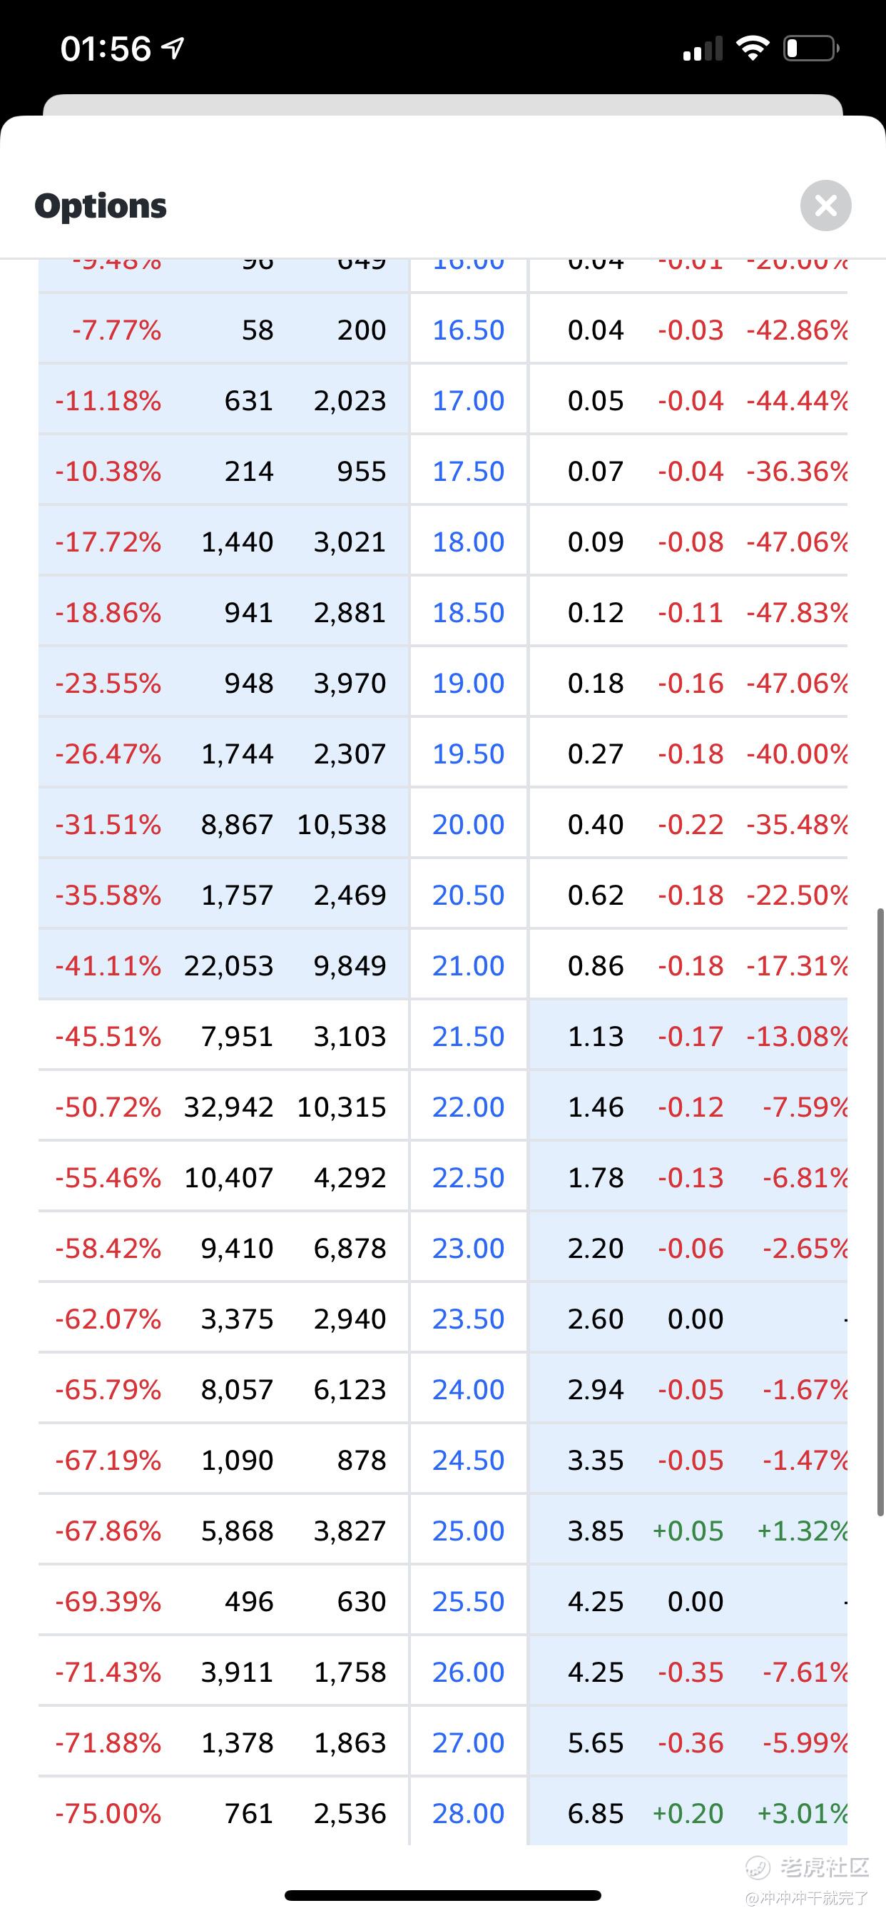Close the Options sheet with X button
The width and height of the screenshot is (886, 1918).
(x=825, y=205)
